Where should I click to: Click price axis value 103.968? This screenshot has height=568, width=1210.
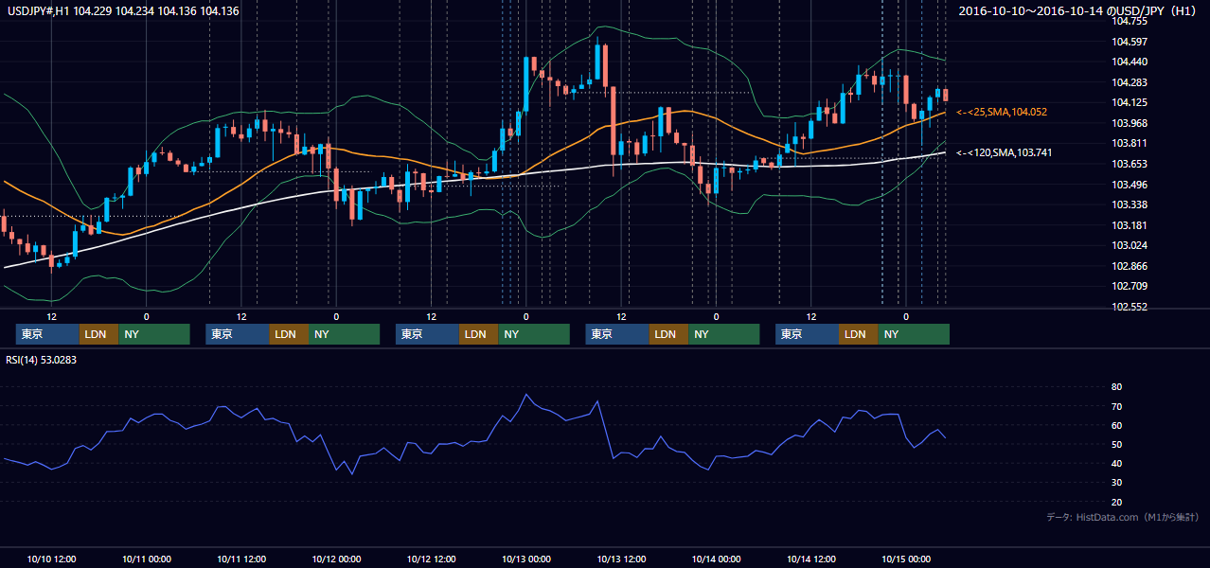coord(1130,123)
